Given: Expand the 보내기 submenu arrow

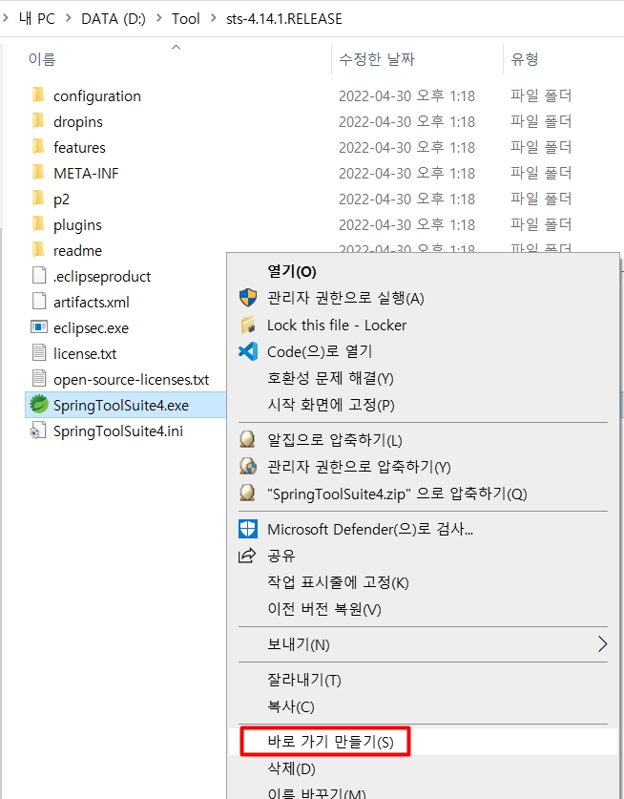Looking at the screenshot, I should coord(603,644).
